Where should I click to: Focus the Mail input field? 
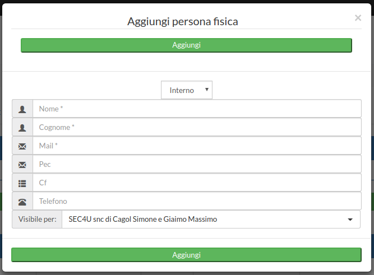click(x=197, y=146)
